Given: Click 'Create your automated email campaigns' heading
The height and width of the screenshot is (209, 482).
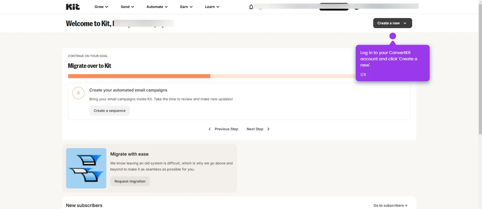Looking at the screenshot, I should click(128, 90).
